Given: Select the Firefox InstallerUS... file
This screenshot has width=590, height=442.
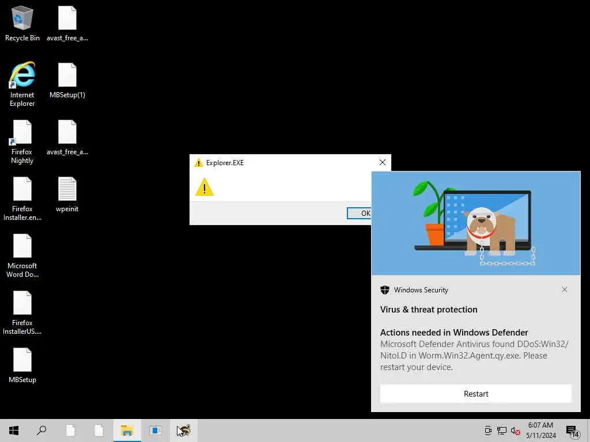Looking at the screenshot, I should (22, 313).
